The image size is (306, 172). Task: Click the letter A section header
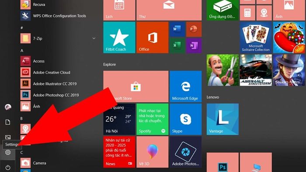click(x=22, y=51)
